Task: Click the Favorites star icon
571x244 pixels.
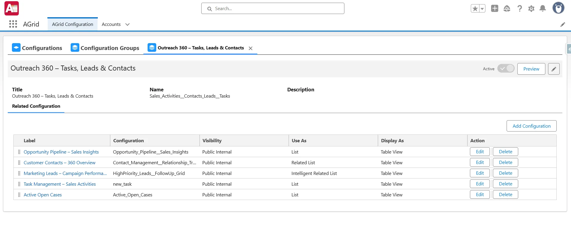Action: (475, 9)
